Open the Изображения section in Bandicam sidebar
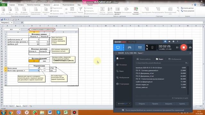The height and width of the screenshot is (115, 205). (x=123, y=78)
